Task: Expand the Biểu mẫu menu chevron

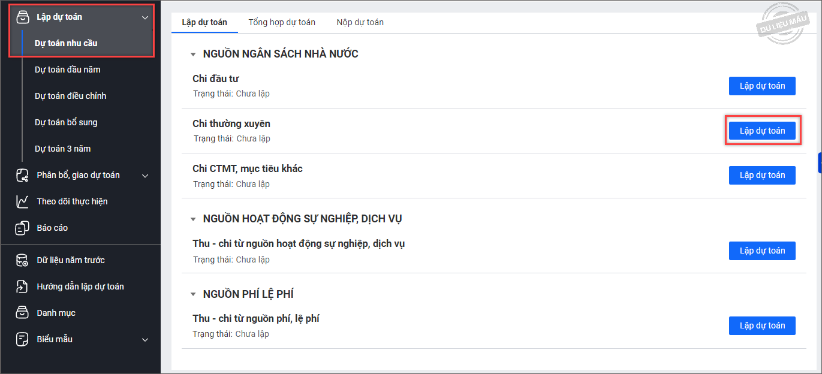Action: 145,340
